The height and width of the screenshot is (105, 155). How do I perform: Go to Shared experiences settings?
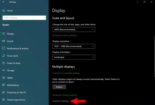pyautogui.click(x=16, y=100)
